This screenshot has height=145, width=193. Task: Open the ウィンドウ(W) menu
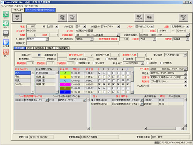(x=7, y=6)
